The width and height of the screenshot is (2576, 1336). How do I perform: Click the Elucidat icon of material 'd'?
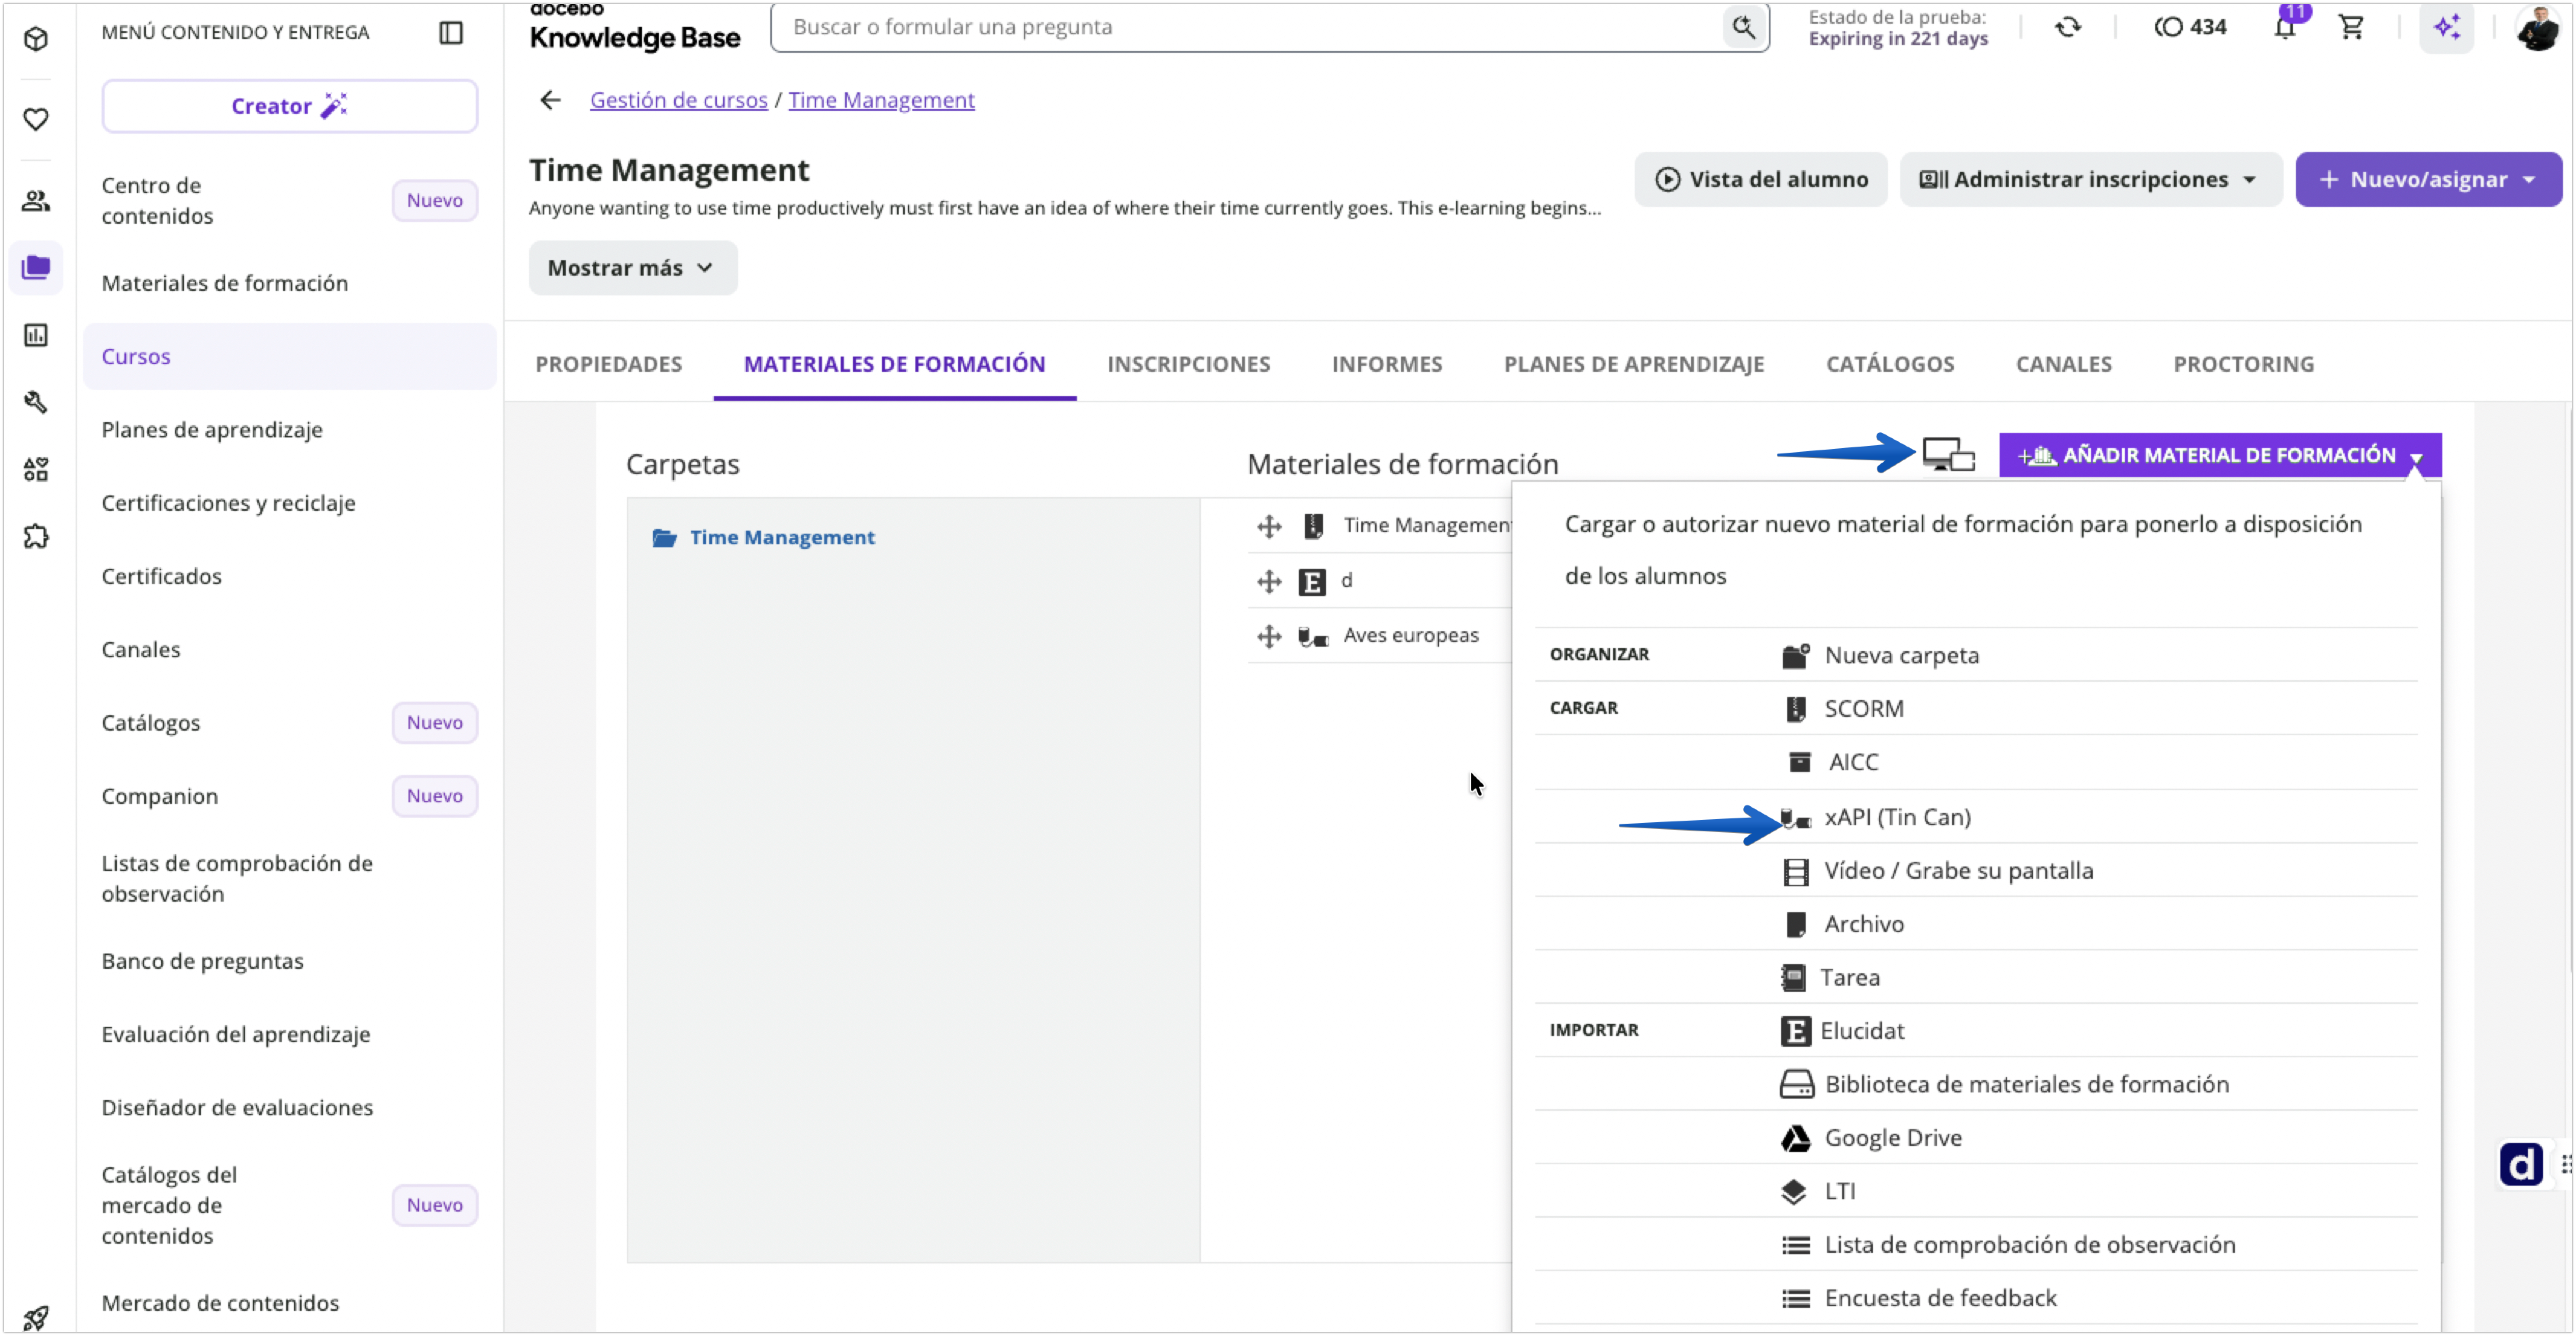pyautogui.click(x=1312, y=582)
